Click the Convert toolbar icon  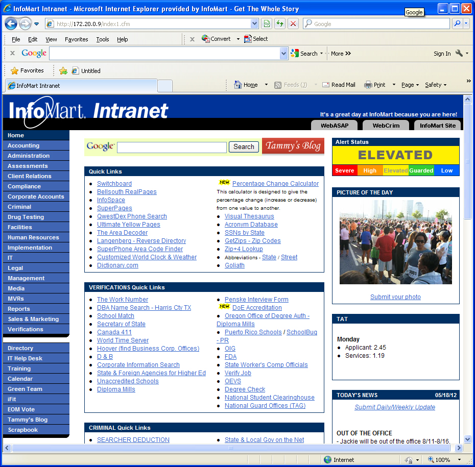216,39
